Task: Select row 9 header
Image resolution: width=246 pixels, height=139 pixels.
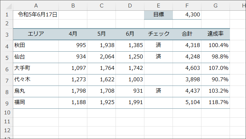Action: coord(7,103)
